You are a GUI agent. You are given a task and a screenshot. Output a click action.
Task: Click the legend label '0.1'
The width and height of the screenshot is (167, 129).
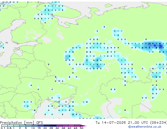(3, 128)
